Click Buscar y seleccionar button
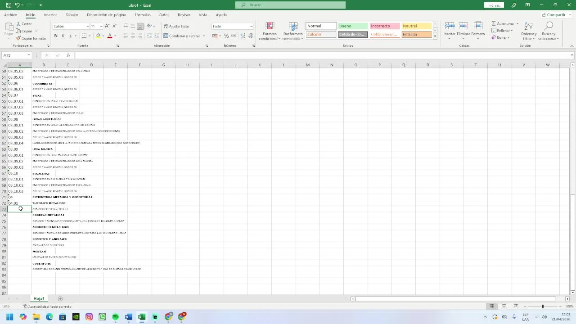Image resolution: width=576 pixels, height=324 pixels. coord(548,31)
